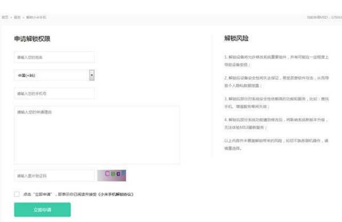The width and height of the screenshot is (342, 222).
Task: Open the 服务 breadcrumb link
Action: (17, 17)
